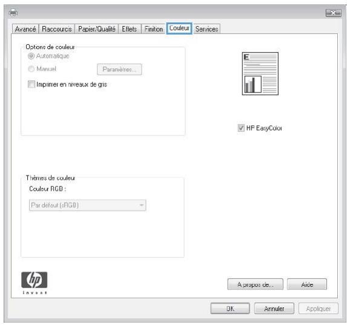The width and height of the screenshot is (347, 325).
Task: Go to the Papier/Qualité tab
Action: 97,29
